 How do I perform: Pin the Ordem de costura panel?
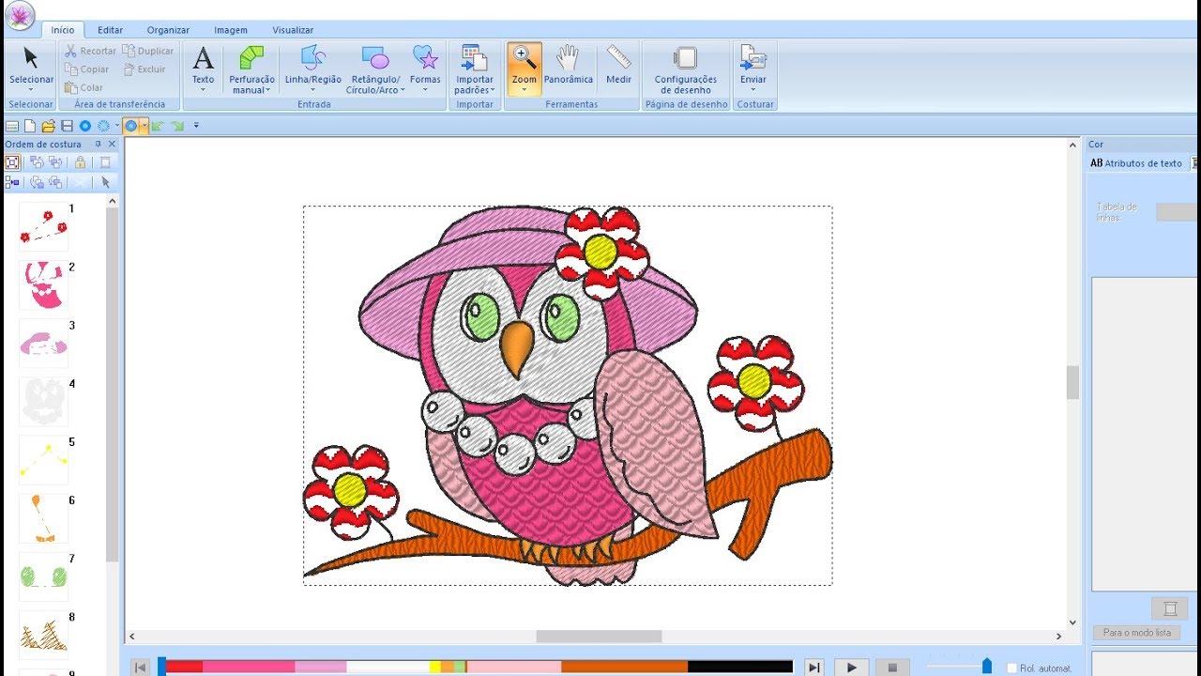coord(98,145)
